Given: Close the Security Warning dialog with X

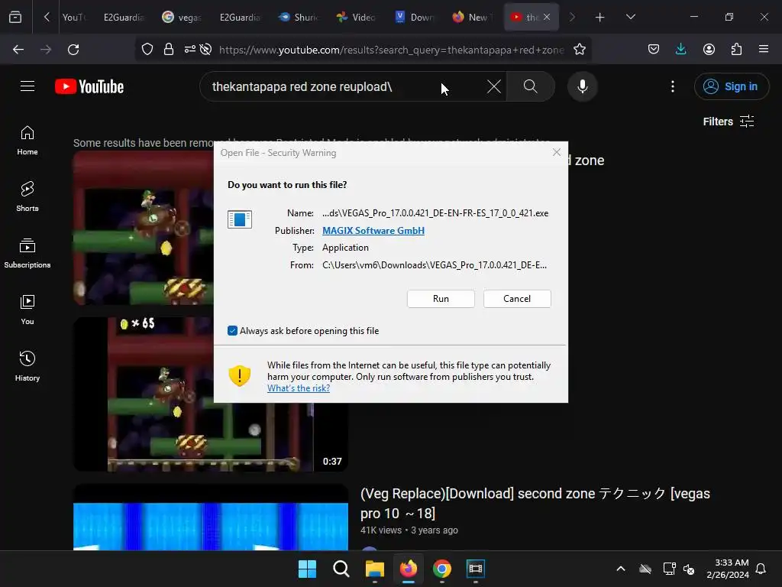Looking at the screenshot, I should click(557, 152).
